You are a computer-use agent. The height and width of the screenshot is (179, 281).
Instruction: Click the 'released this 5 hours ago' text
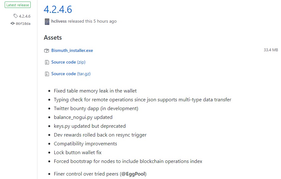point(92,21)
